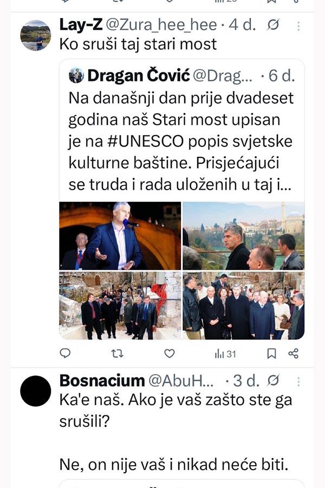Open slashed-circle icon beside Bosnacium's timestamp

[273, 380]
